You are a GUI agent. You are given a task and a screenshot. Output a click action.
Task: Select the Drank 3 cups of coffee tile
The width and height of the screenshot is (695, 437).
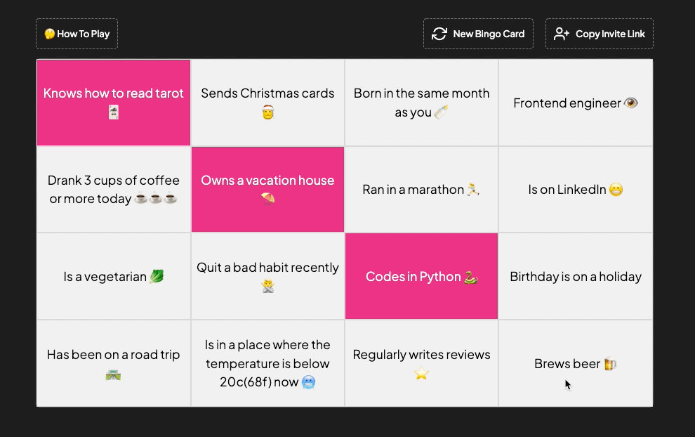pos(114,190)
